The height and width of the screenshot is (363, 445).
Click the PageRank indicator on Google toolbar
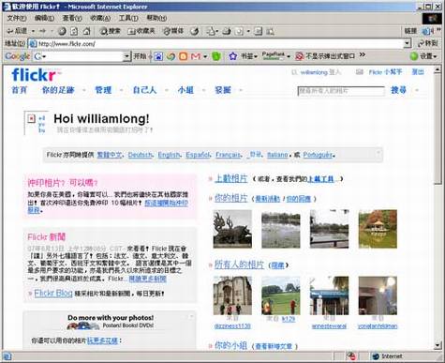274,56
